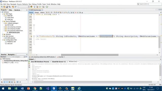162x91 pixels.
Task: Toggle Show Fields filter in Navigator bottom bar
Action: tap(4, 82)
